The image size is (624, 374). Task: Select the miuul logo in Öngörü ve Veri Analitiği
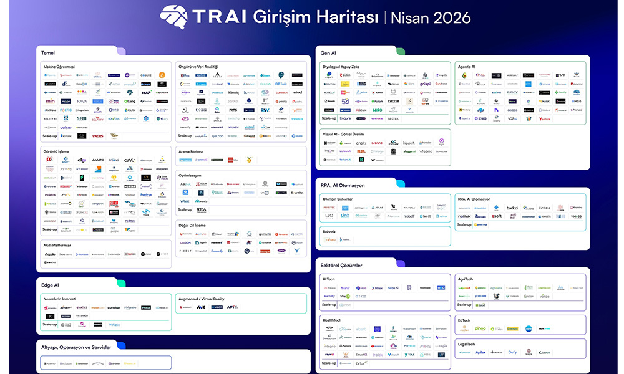point(297,92)
